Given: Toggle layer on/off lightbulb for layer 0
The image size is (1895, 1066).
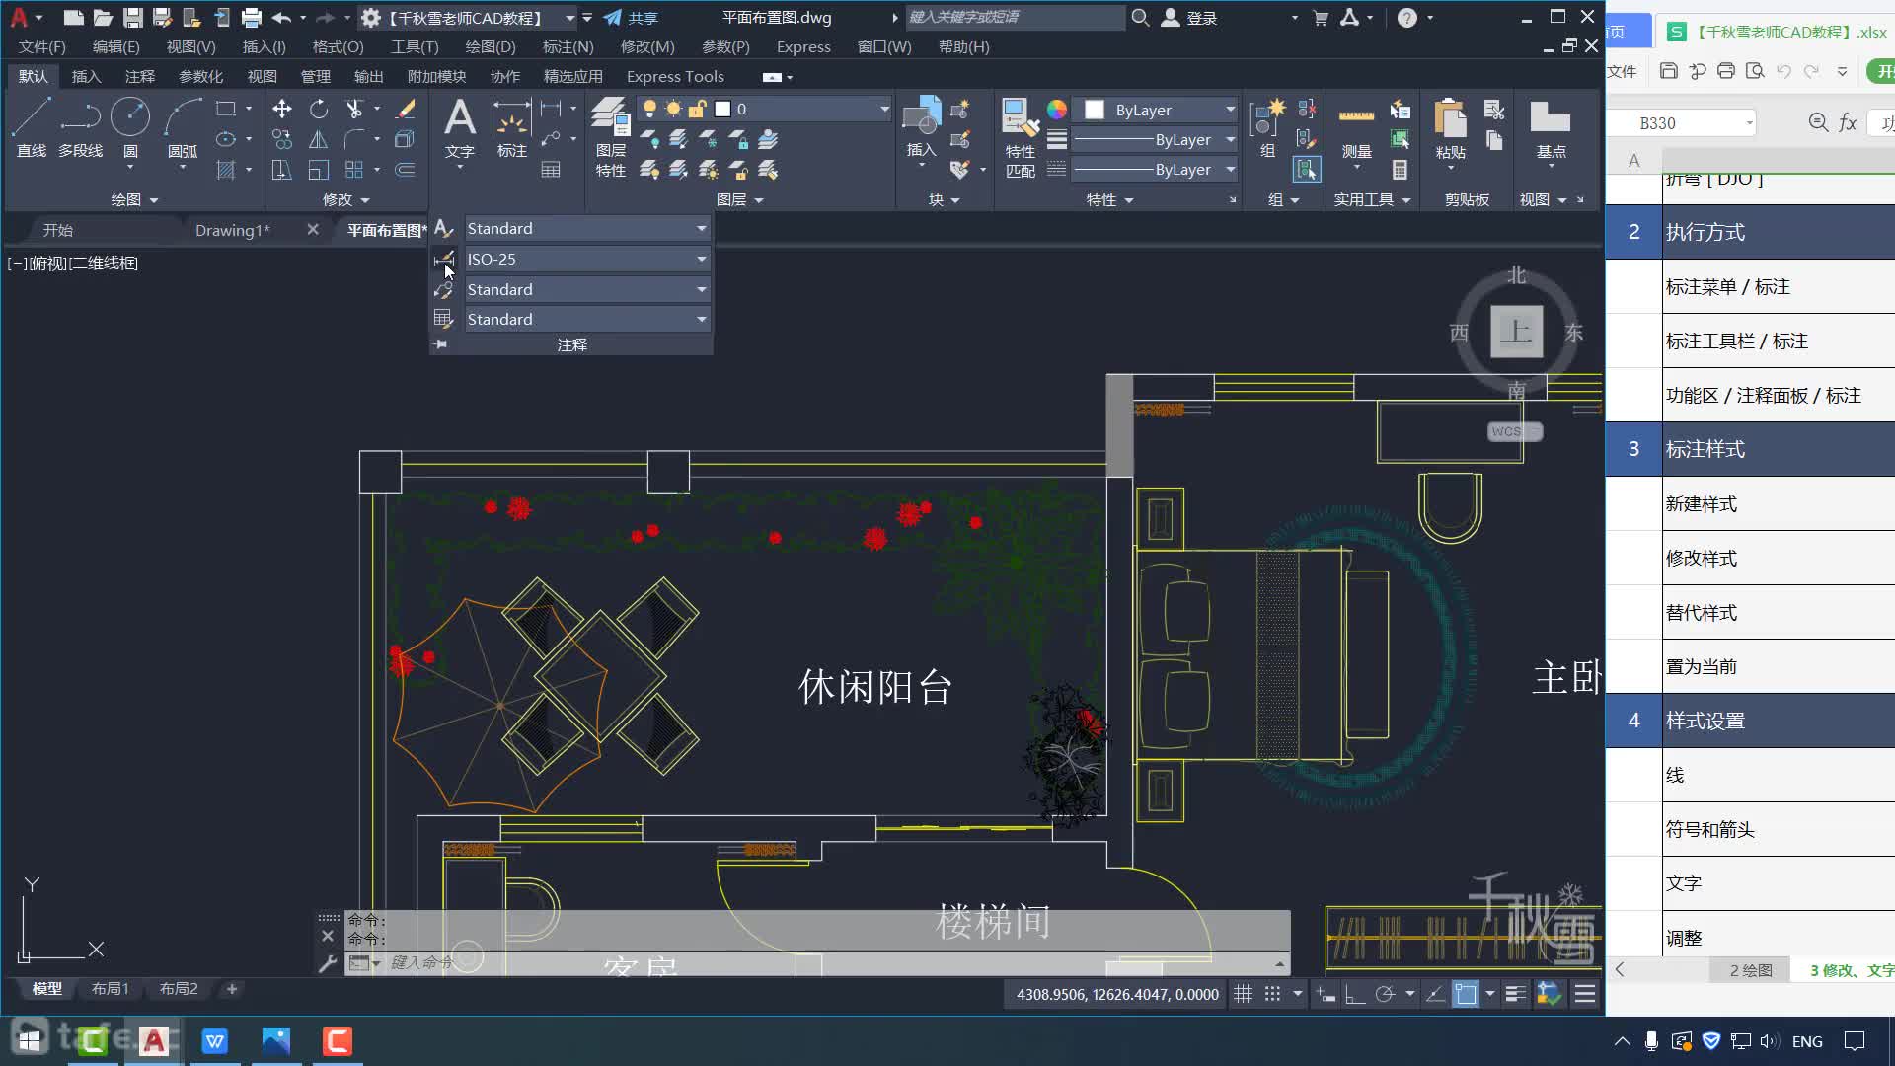Looking at the screenshot, I should click(649, 109).
